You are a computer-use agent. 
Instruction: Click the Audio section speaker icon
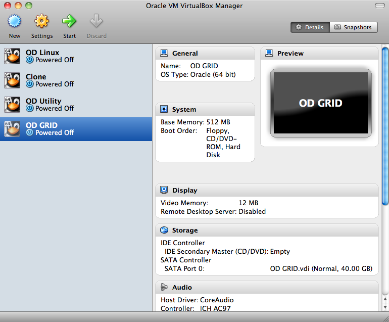(164, 287)
